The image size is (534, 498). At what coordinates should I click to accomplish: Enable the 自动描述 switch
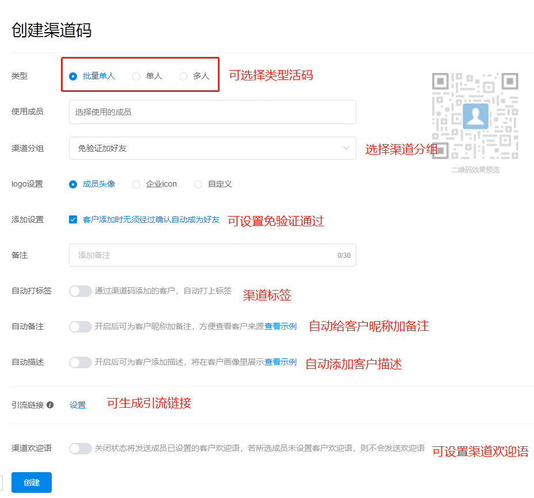[80, 362]
